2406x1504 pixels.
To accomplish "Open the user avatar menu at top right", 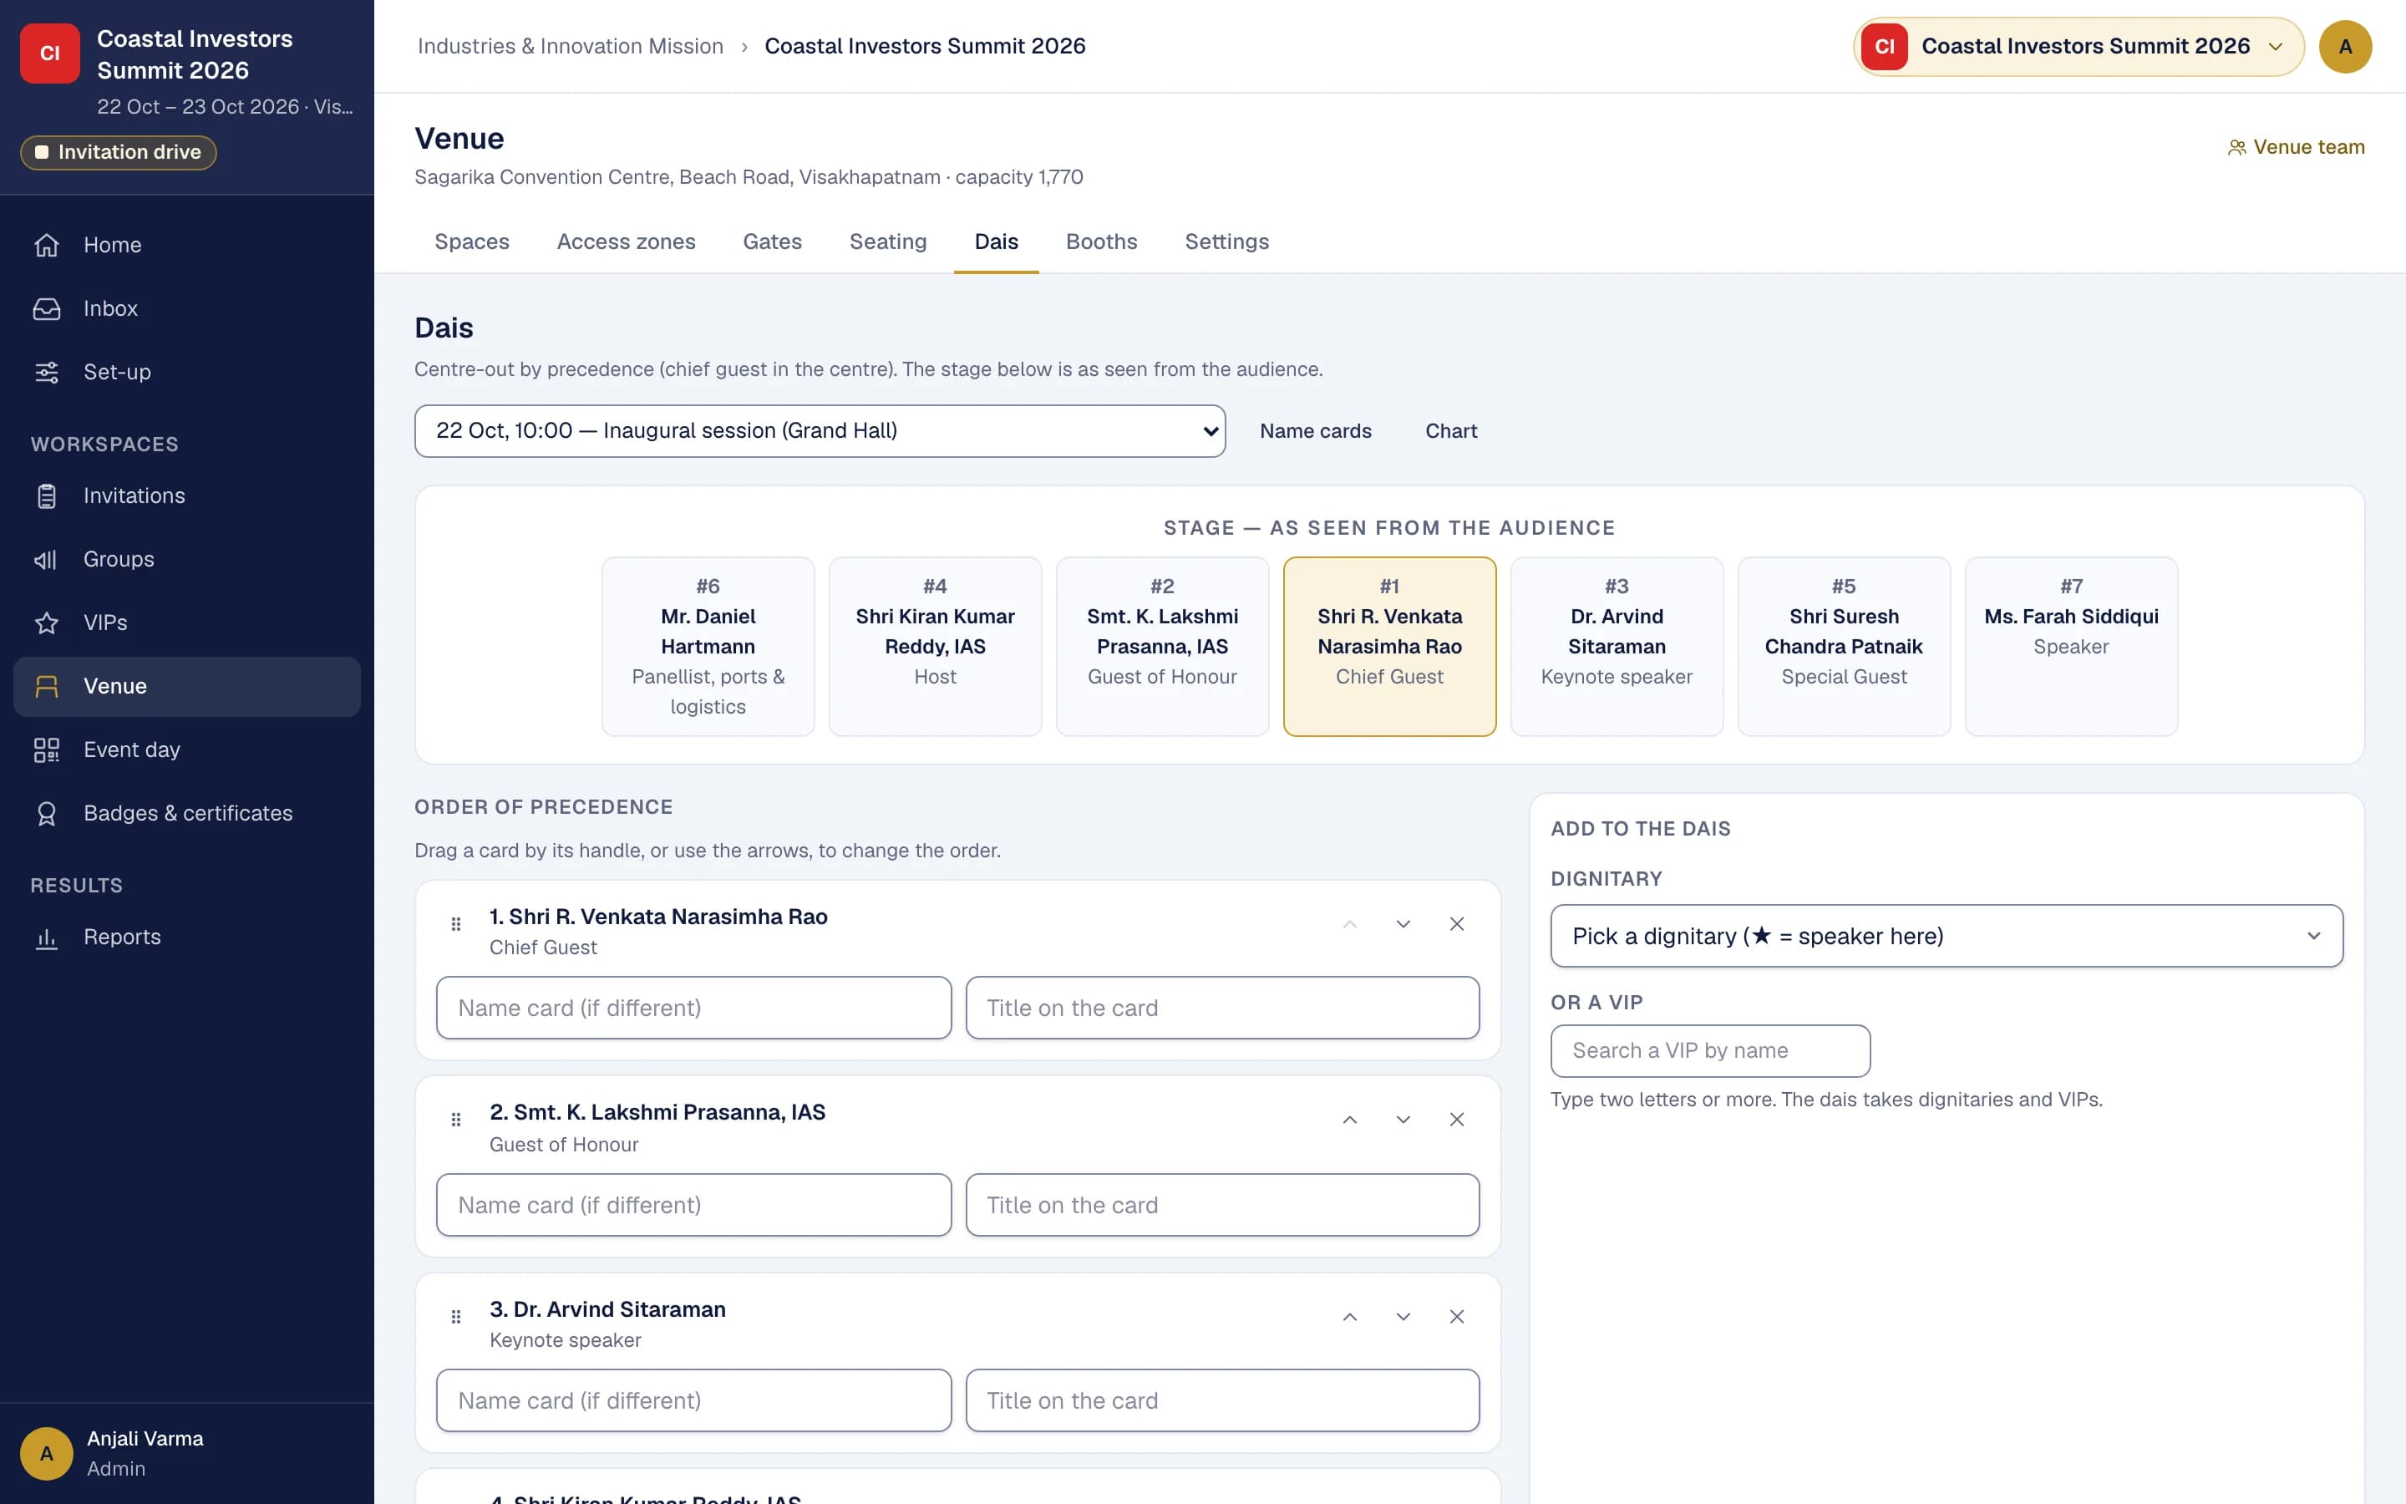I will [2344, 47].
